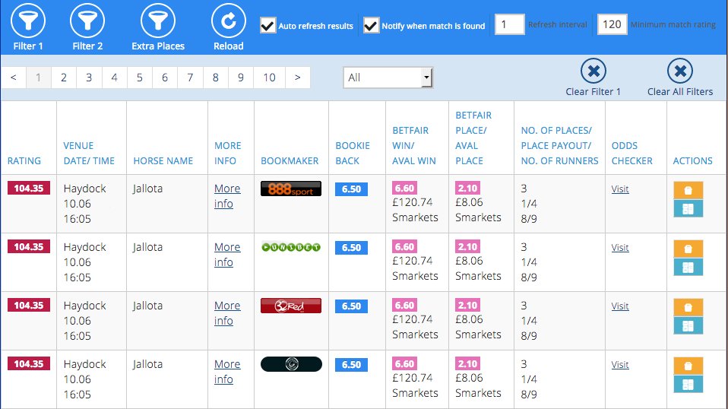This screenshot has height=409, width=728.
Task: Go to previous page with < arrow
Action: click(14, 78)
